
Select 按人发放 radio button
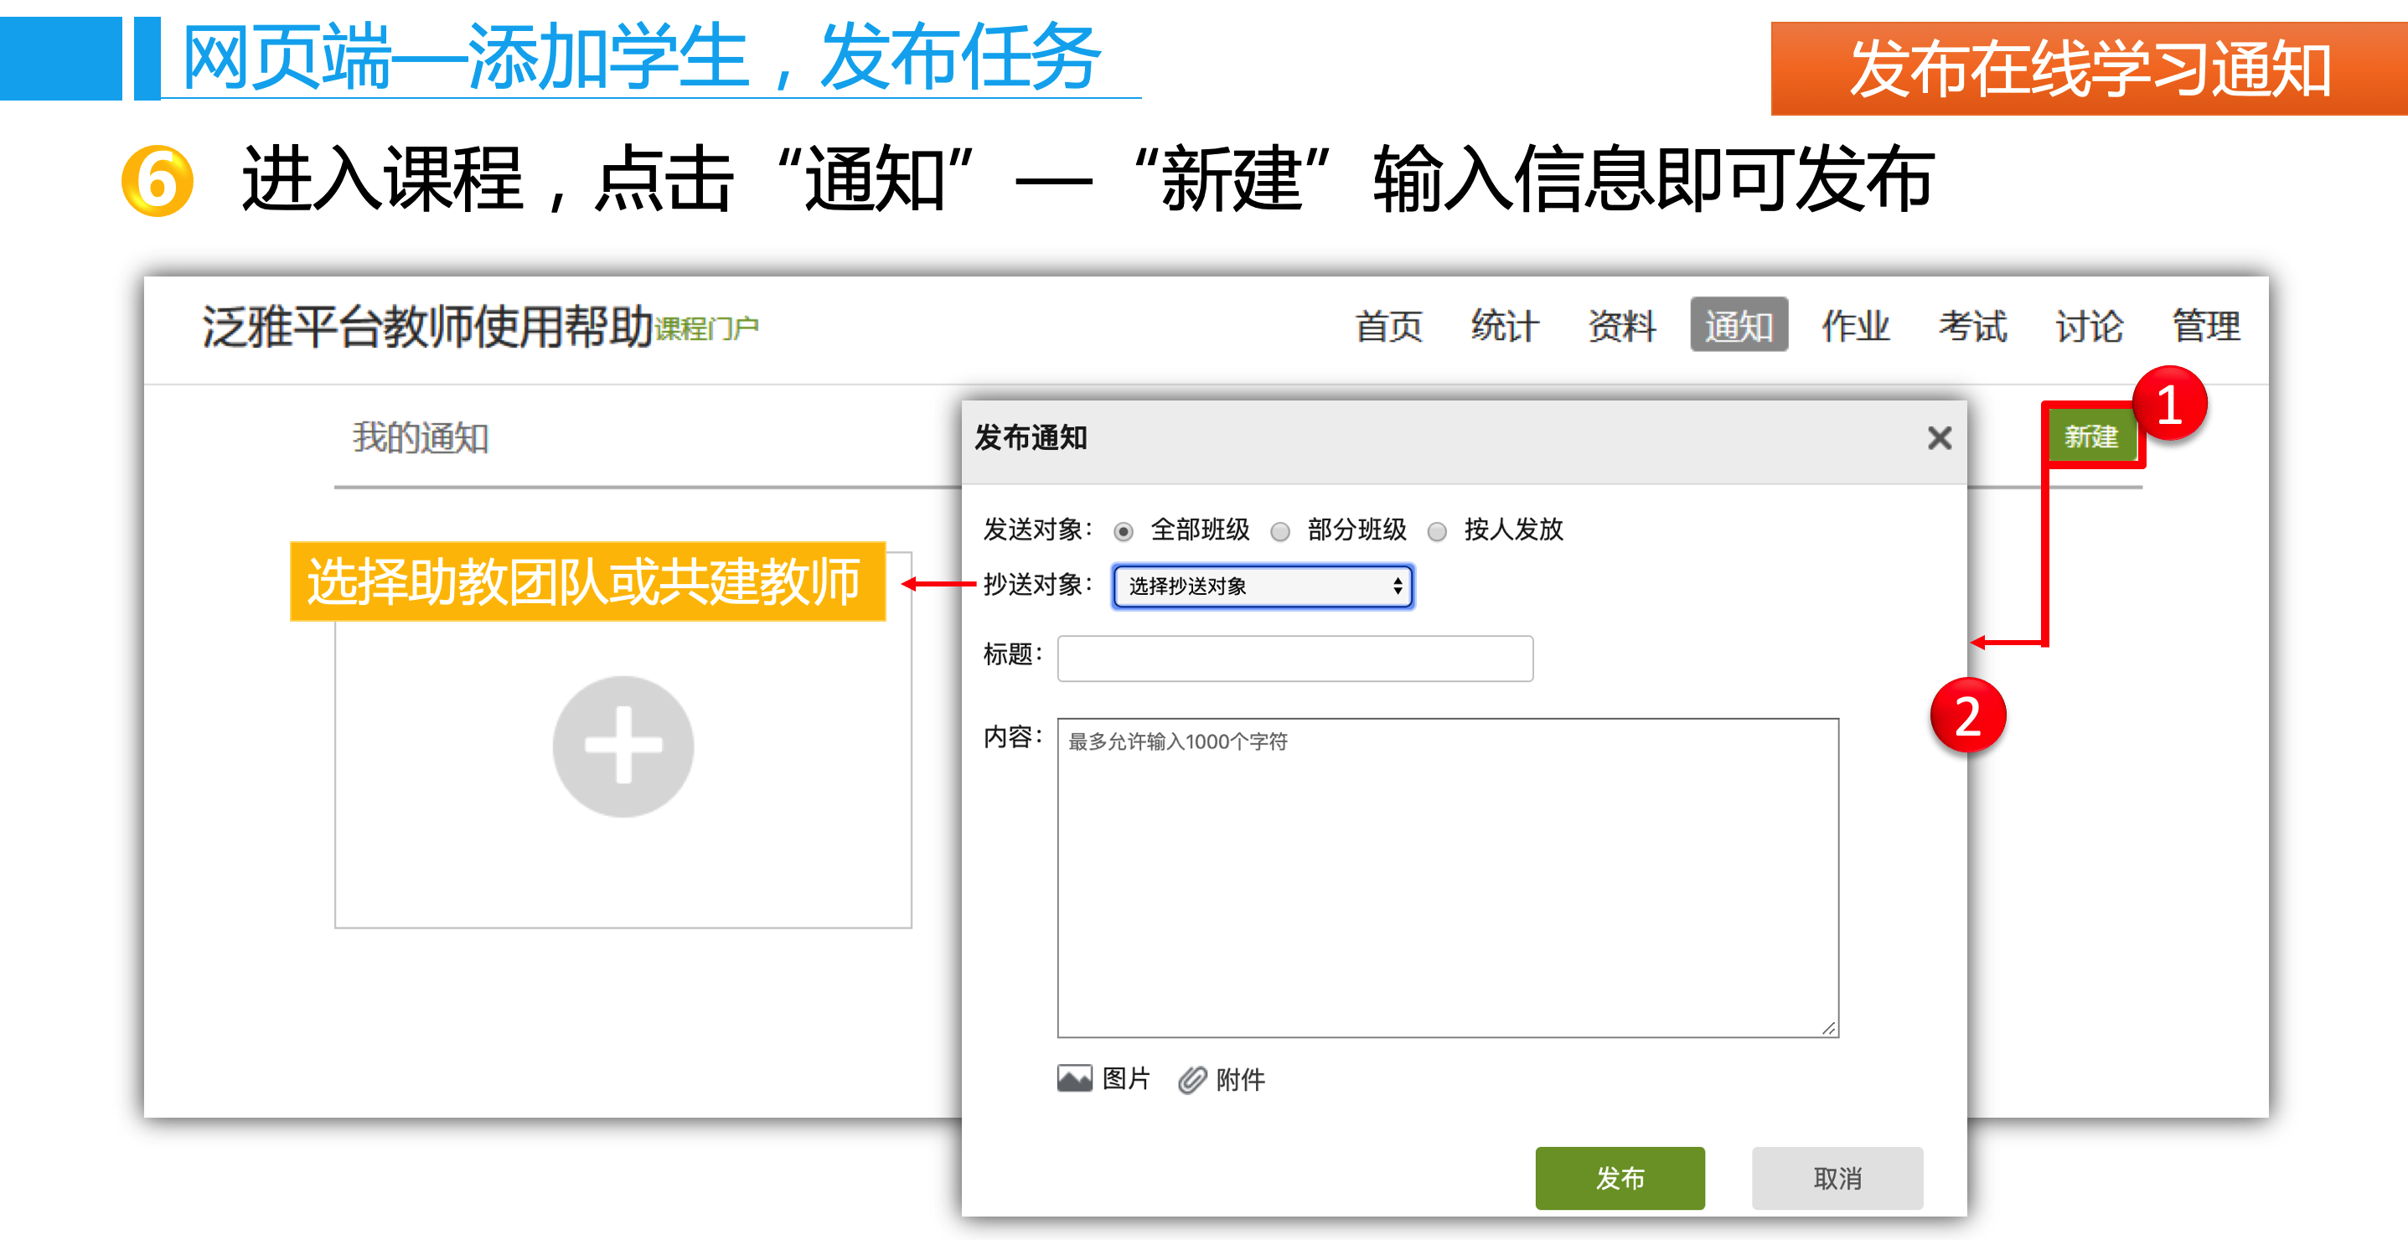(x=1437, y=532)
